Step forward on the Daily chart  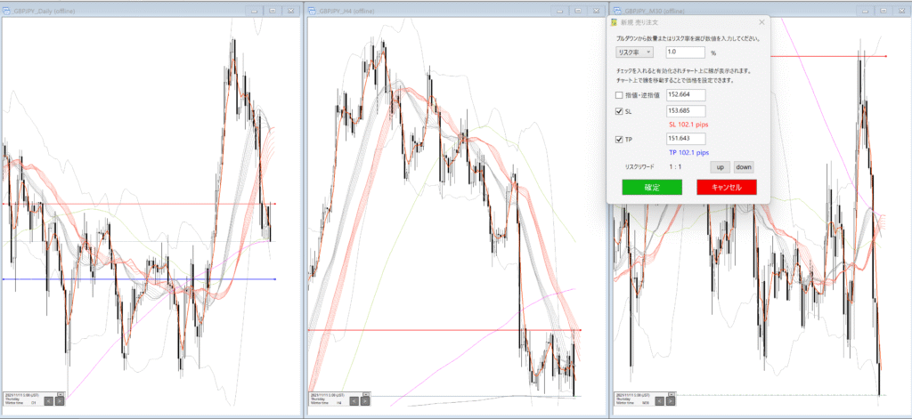pyautogui.click(x=59, y=402)
